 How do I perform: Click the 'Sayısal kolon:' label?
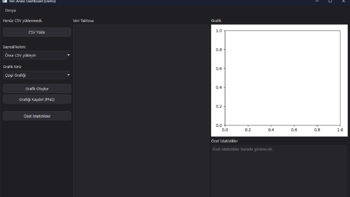pyautogui.click(x=14, y=47)
